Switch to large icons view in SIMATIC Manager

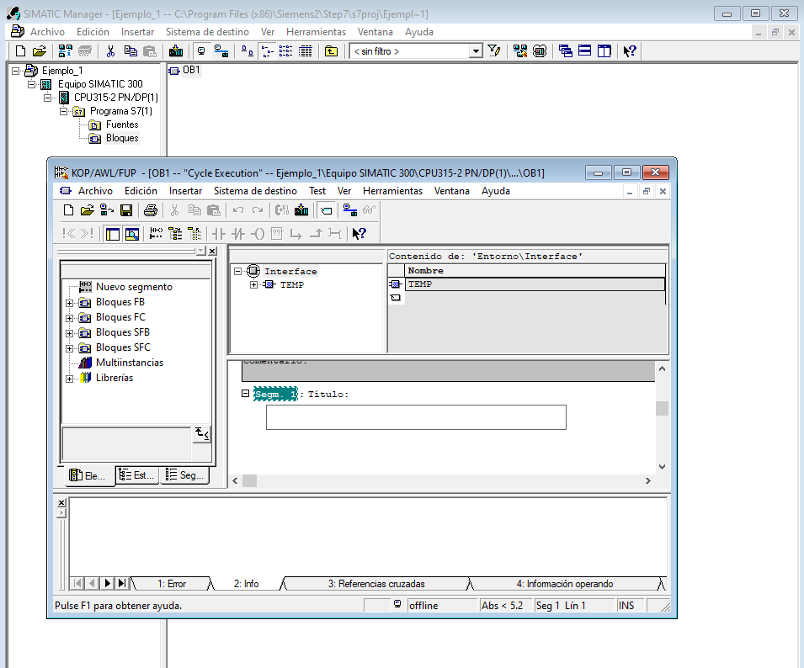[x=248, y=51]
